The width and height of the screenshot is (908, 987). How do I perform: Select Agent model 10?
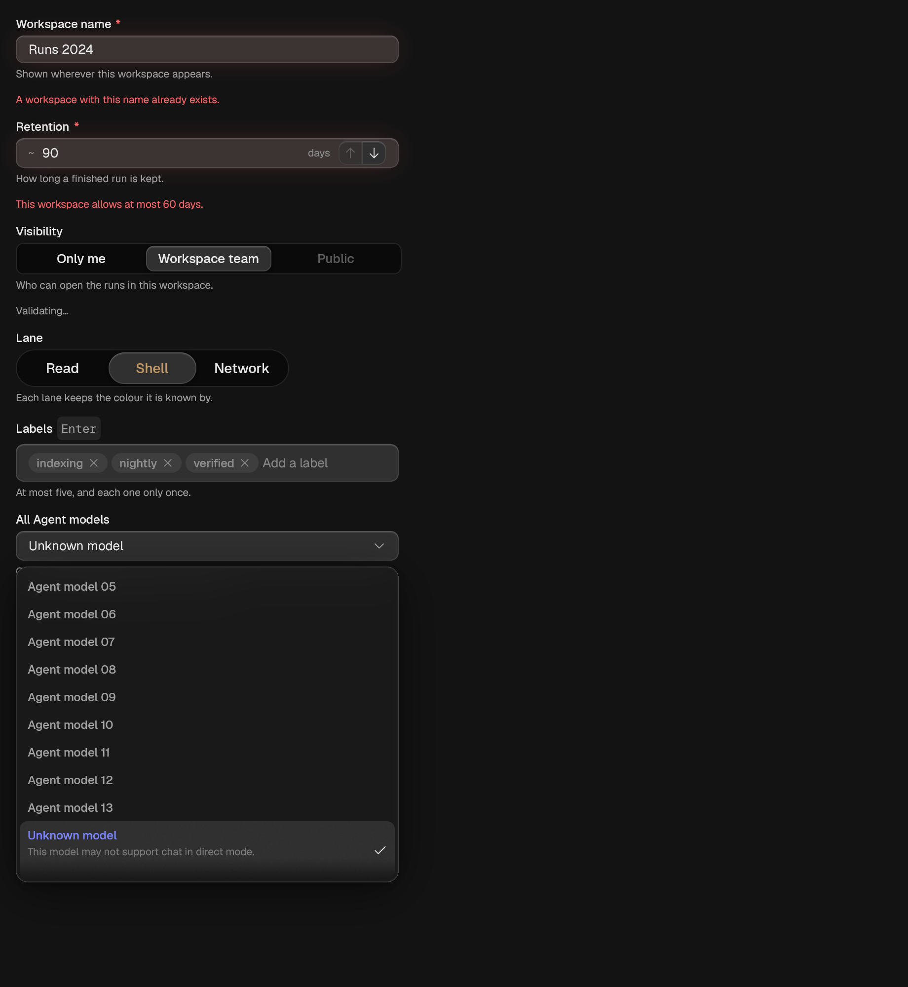coord(207,725)
